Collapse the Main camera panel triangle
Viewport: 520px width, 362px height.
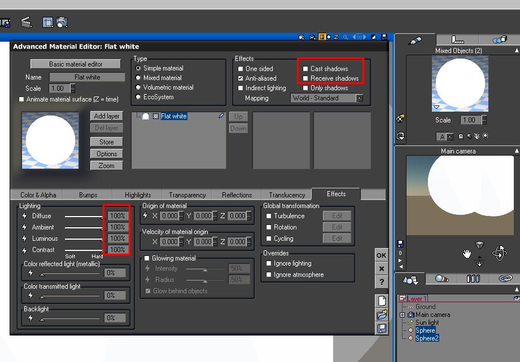[517, 151]
